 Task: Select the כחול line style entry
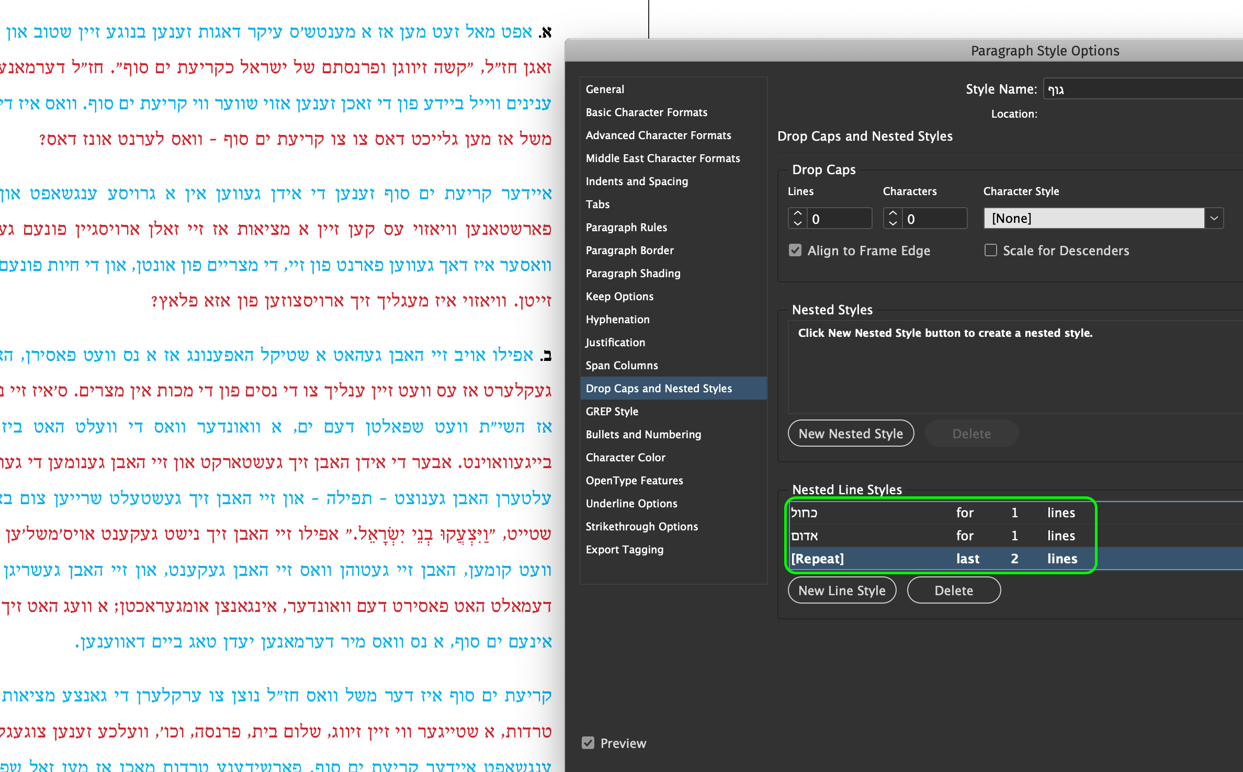pos(889,513)
